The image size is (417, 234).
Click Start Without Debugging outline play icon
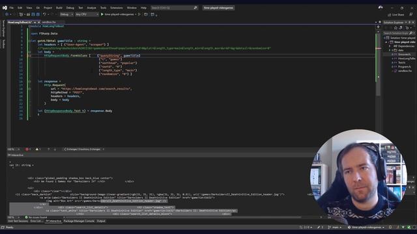139,14
